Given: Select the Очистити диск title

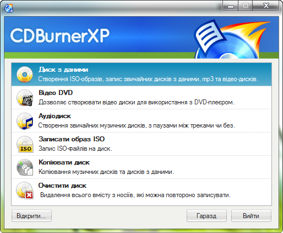Looking at the screenshot, I should coord(62,186).
